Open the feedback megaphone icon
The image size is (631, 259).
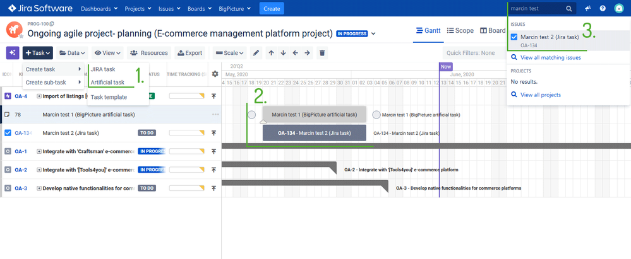coord(588,8)
